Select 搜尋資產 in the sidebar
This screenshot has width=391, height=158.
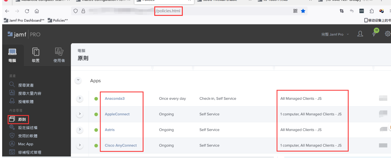(x=26, y=85)
